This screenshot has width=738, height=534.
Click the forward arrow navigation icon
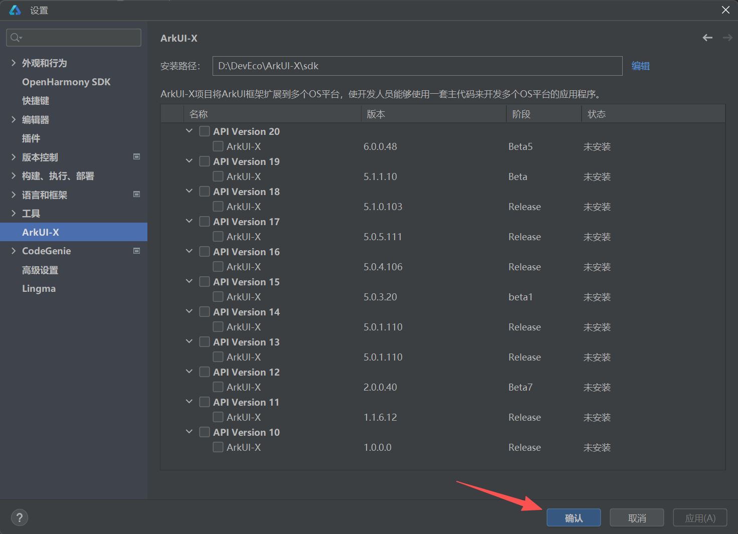point(727,38)
